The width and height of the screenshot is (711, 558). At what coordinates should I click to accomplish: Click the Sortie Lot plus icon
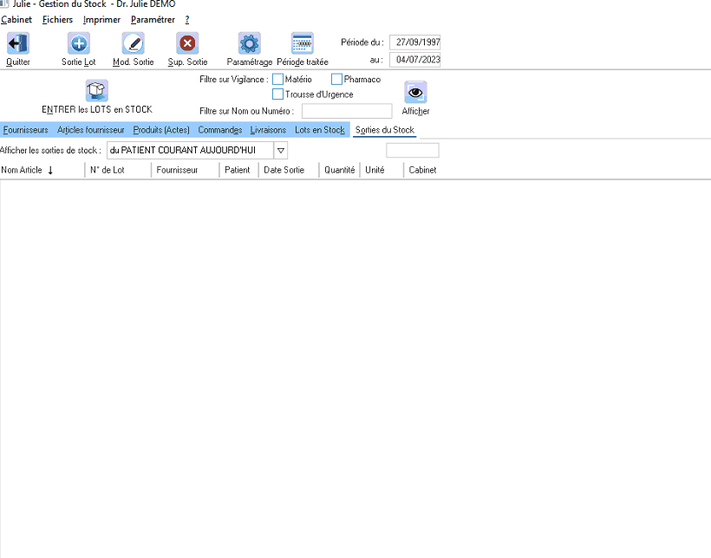click(78, 43)
